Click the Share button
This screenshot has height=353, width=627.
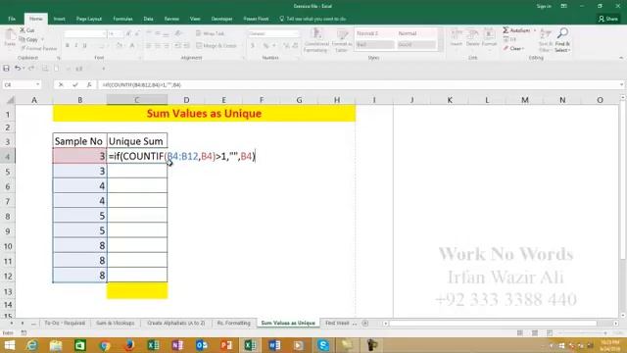(608, 19)
